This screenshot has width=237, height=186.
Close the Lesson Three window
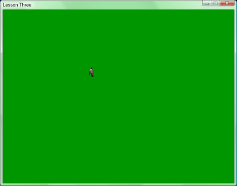pos(227,3)
